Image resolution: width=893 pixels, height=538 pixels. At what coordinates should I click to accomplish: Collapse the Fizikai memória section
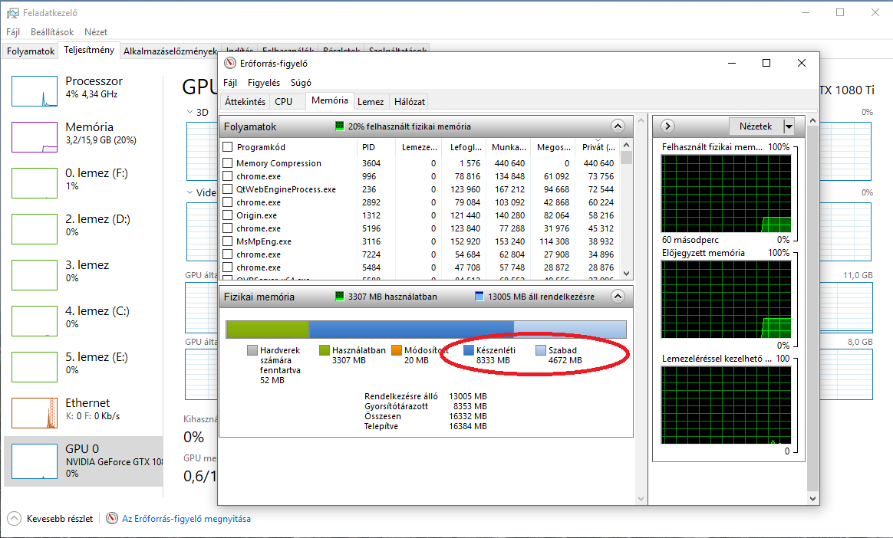[618, 297]
